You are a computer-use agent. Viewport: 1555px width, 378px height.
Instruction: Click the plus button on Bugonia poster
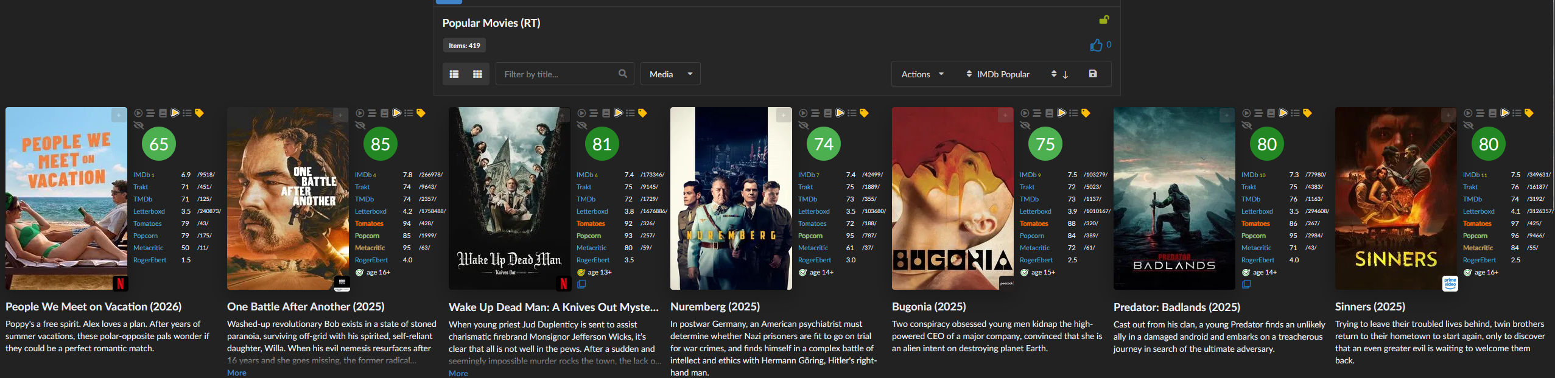pyautogui.click(x=1006, y=114)
